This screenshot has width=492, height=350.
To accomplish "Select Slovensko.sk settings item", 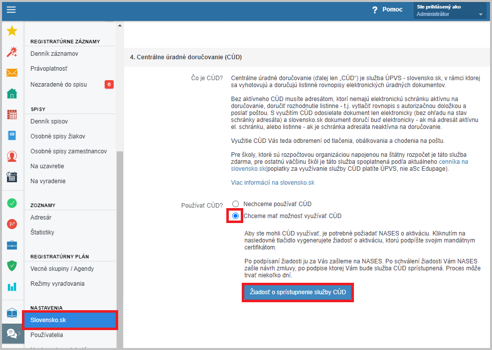I will point(70,320).
